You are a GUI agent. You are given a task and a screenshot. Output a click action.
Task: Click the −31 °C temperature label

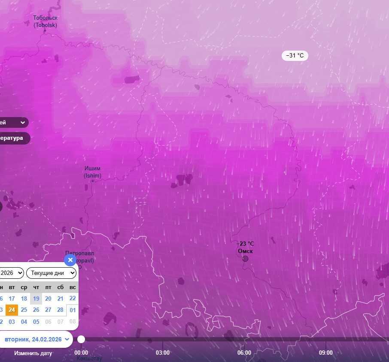[x=295, y=56]
